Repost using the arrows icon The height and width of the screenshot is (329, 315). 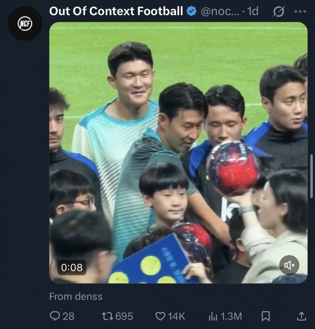(107, 316)
